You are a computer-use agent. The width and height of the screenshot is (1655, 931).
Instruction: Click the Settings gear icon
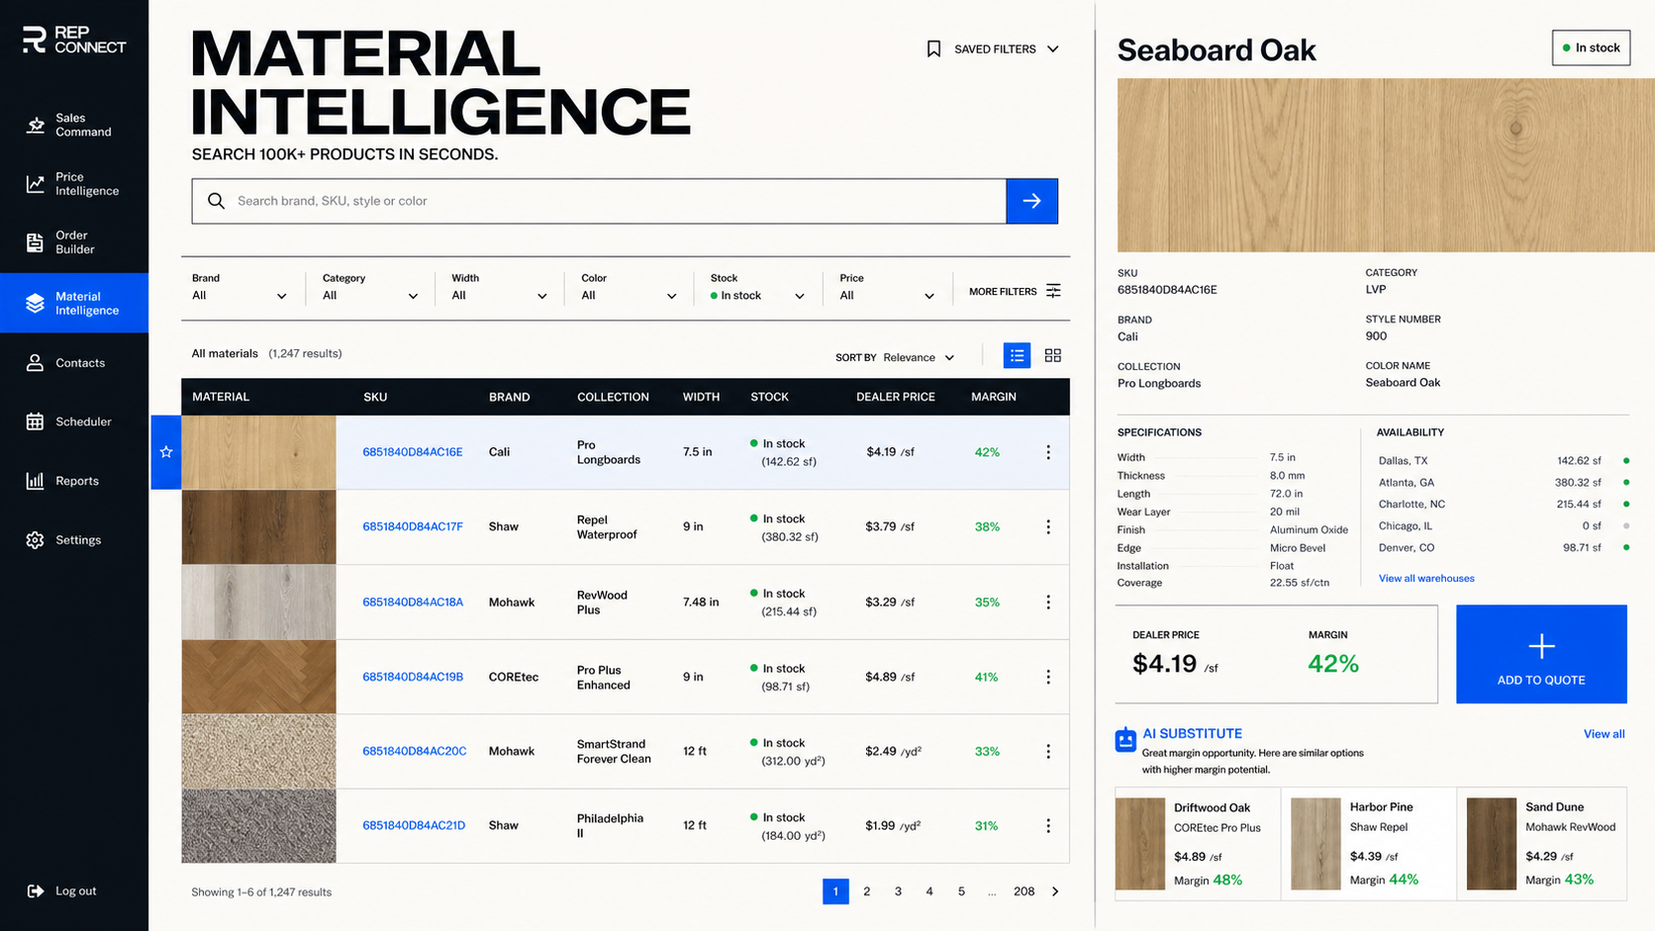click(36, 540)
